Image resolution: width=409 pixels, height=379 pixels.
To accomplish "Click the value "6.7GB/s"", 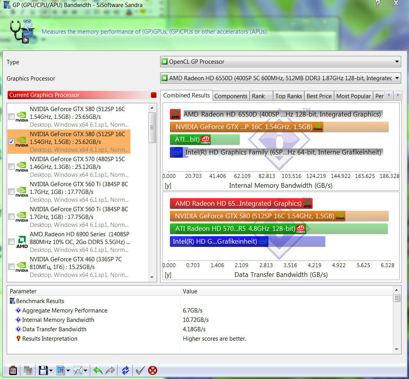I will [193, 310].
